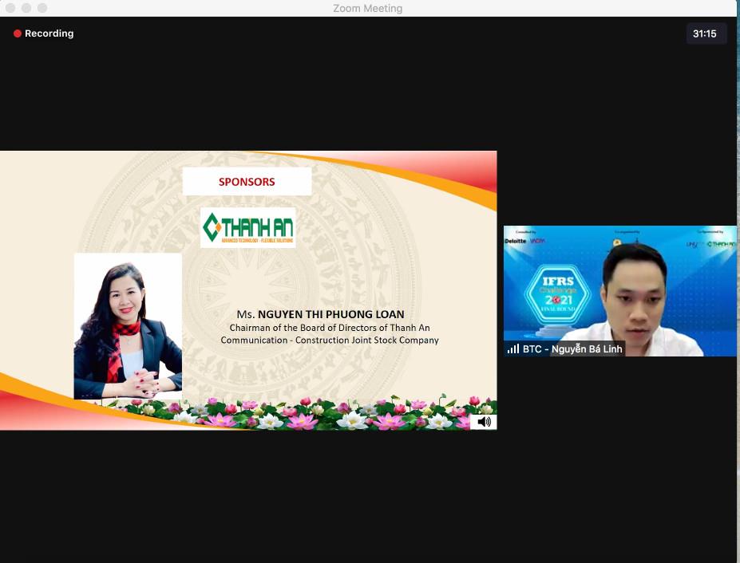The width and height of the screenshot is (740, 563).
Task: Click the Zoom Meeting window title
Action: tap(368, 9)
